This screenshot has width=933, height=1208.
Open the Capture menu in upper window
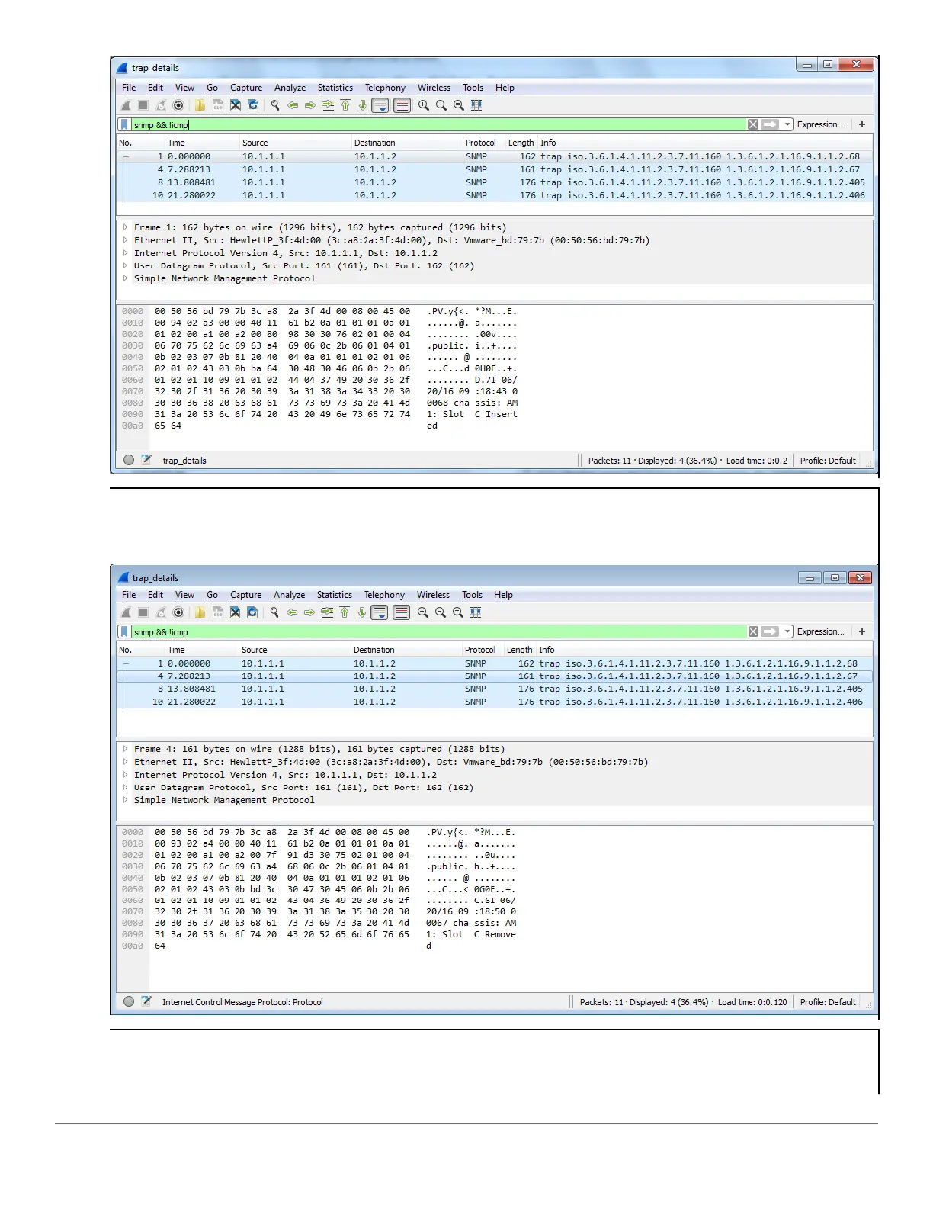(x=246, y=88)
